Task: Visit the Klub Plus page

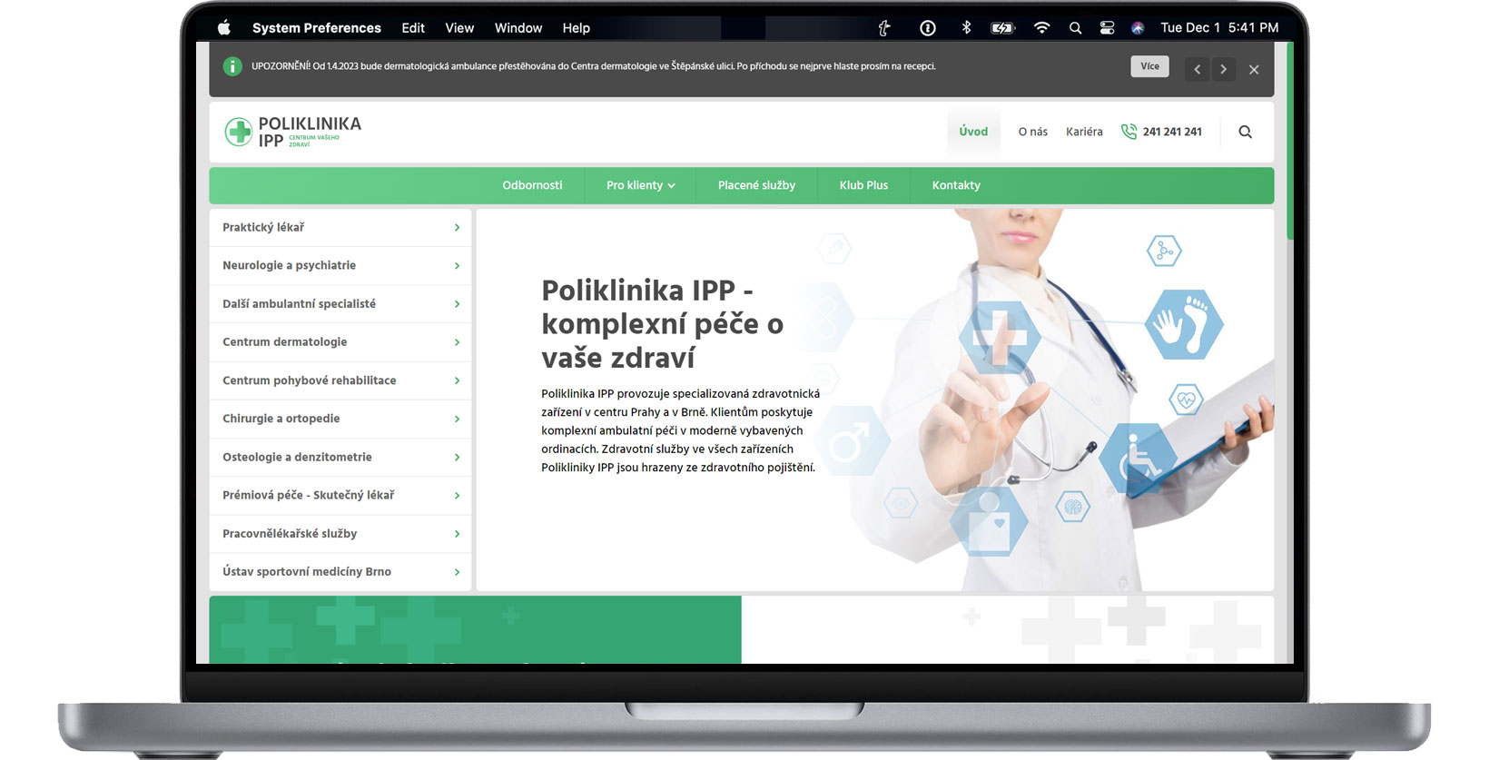Action: click(x=863, y=185)
